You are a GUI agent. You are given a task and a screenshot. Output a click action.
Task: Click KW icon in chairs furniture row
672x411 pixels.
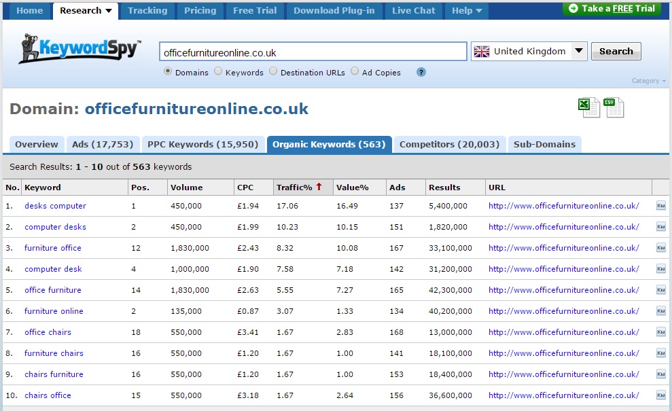click(x=661, y=374)
